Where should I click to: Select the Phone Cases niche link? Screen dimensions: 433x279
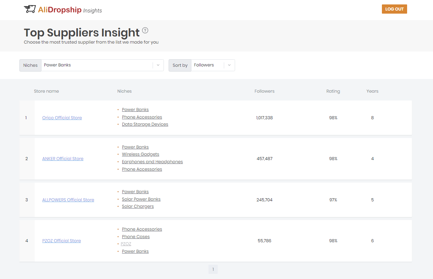(x=136, y=237)
